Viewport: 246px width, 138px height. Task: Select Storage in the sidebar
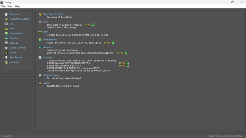[14, 43]
